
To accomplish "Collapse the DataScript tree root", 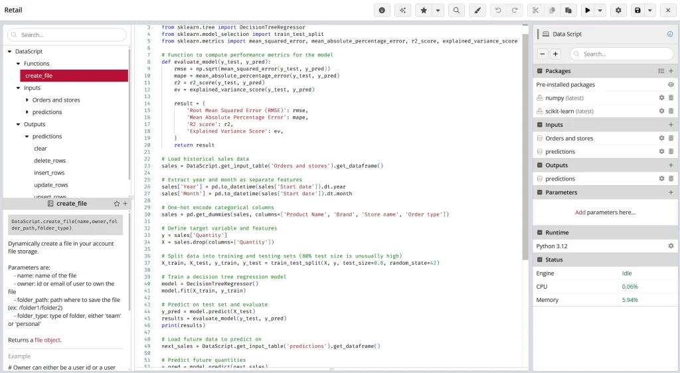I will [x=9, y=52].
